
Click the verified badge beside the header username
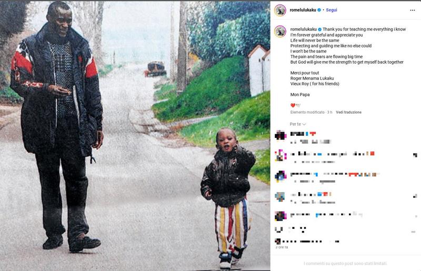point(319,10)
